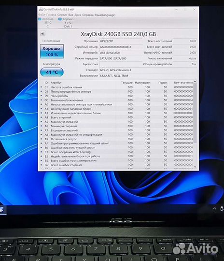Open the Файл menu
The width and height of the screenshot is (224, 261).
point(42,15)
